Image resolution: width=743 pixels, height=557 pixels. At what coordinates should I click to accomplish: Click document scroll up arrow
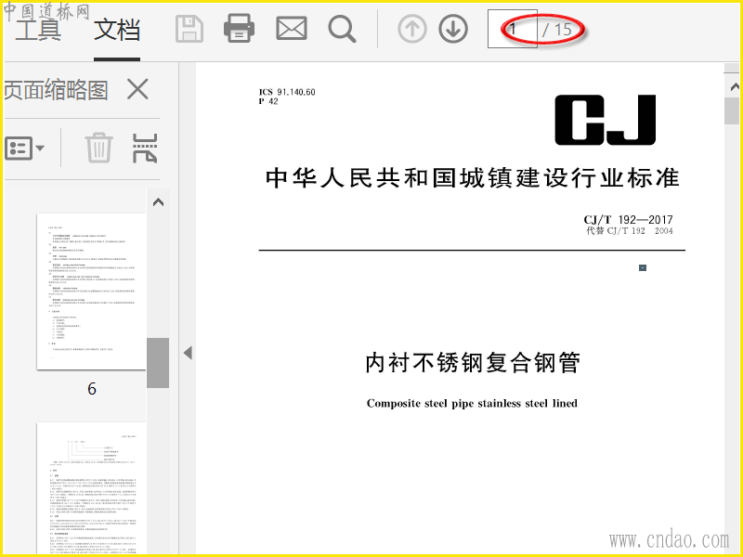(735, 86)
